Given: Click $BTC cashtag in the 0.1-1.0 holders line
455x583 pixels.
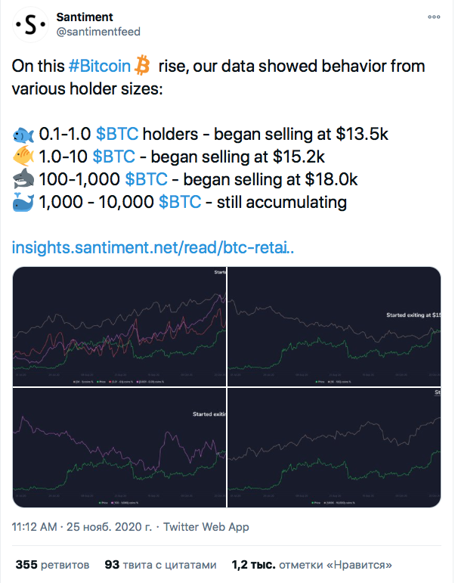Looking at the screenshot, I should (117, 136).
